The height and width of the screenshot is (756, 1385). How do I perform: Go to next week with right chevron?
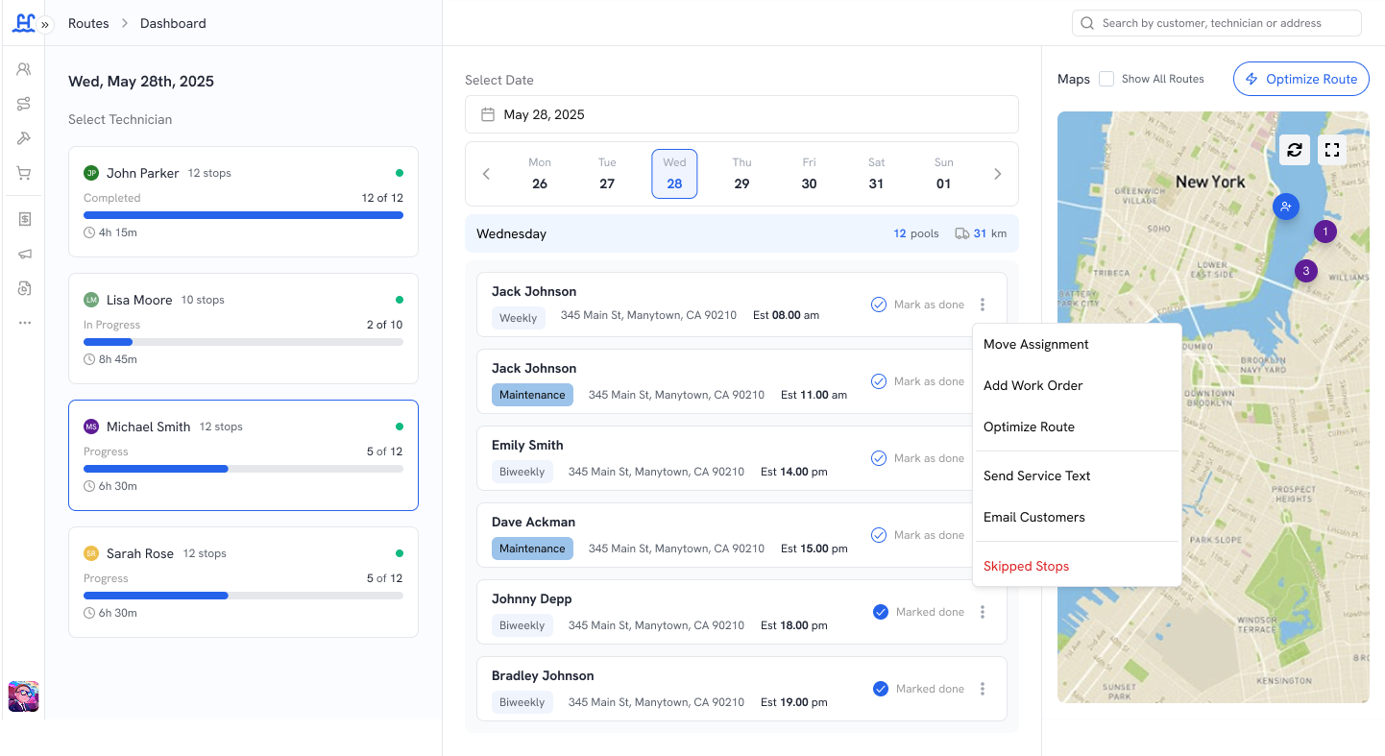(x=997, y=174)
